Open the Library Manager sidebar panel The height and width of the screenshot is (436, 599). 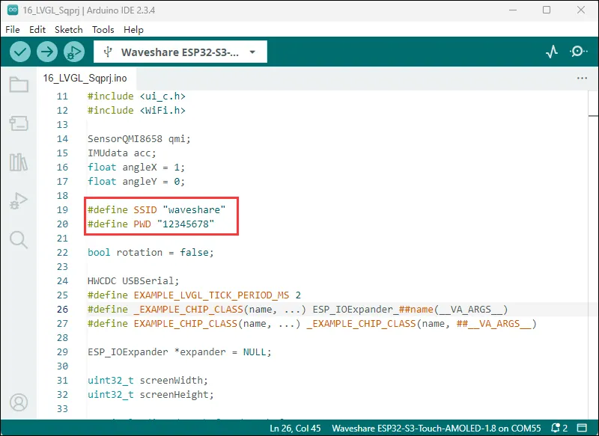tap(19, 162)
